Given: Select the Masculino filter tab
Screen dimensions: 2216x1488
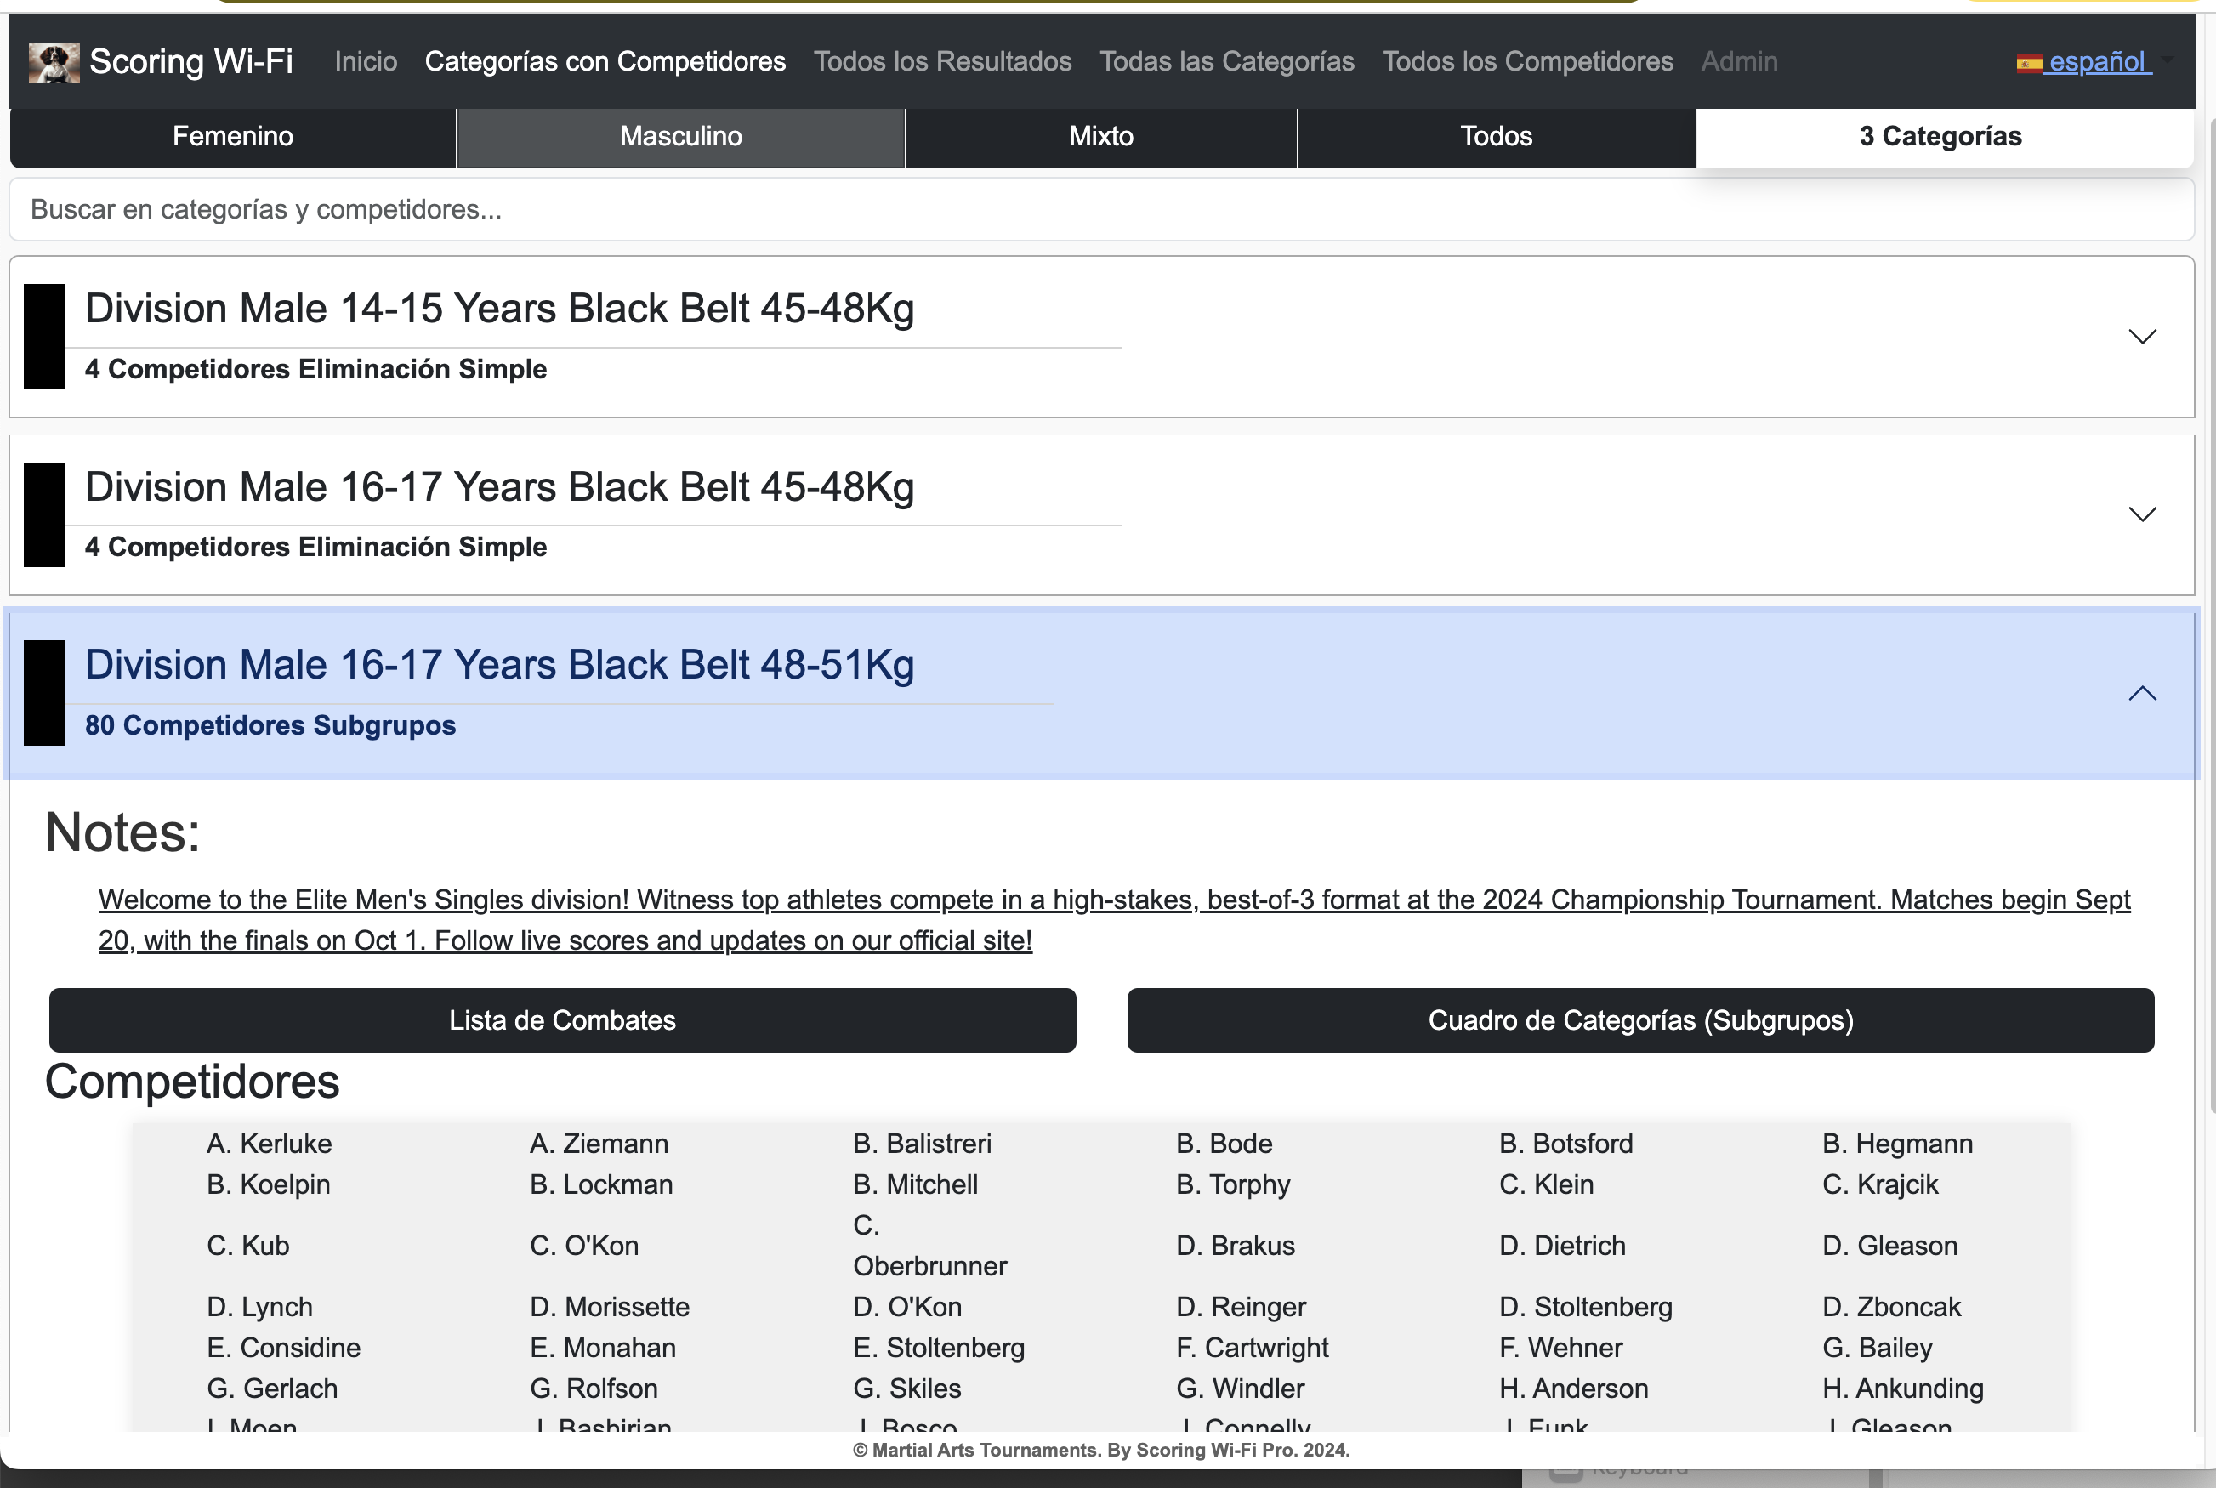Looking at the screenshot, I should coord(680,137).
